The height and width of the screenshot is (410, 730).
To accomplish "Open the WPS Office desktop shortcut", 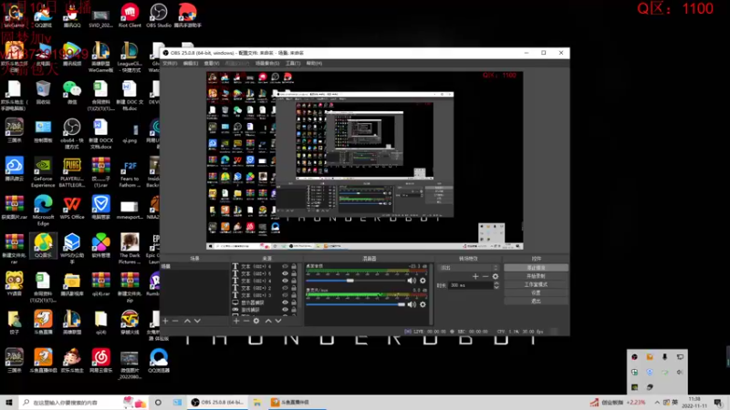I will coord(72,204).
